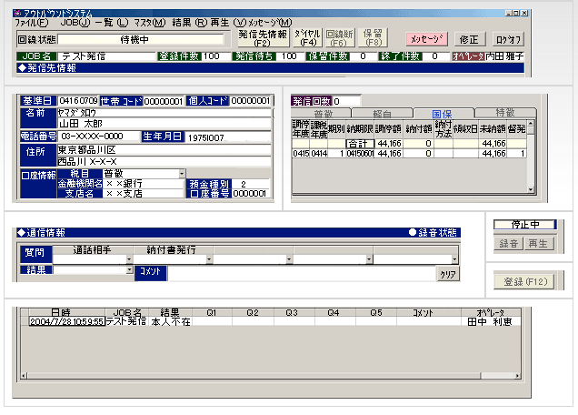
Task: Click the 修正 edit button
Action: [468, 39]
